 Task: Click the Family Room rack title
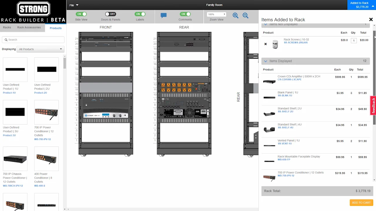[x=214, y=5]
